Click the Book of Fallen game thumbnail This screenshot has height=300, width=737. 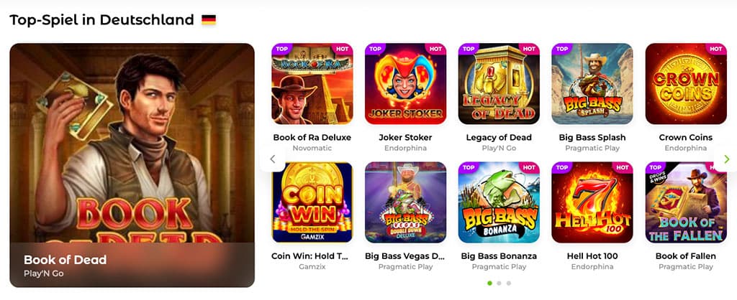point(686,202)
